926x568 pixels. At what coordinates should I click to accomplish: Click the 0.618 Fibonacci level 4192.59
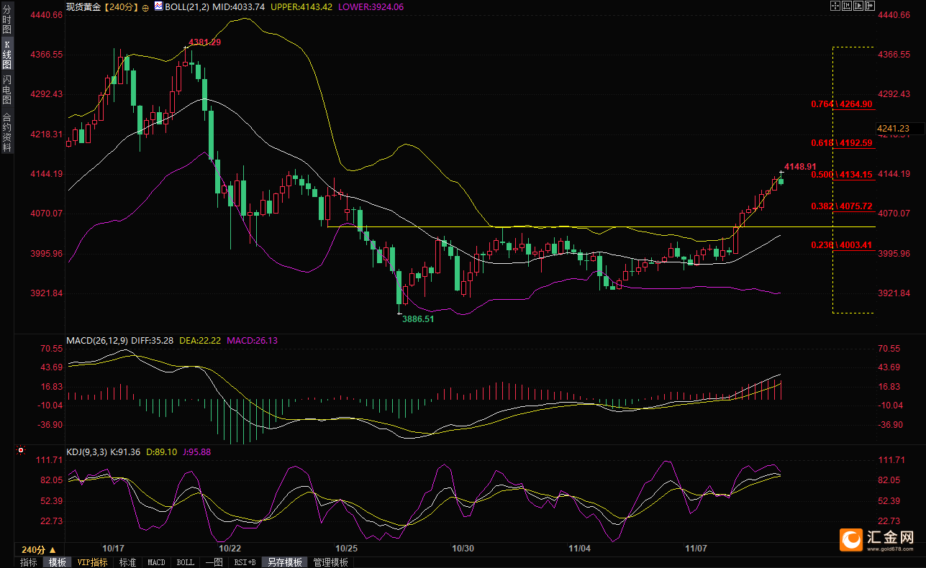tap(841, 143)
